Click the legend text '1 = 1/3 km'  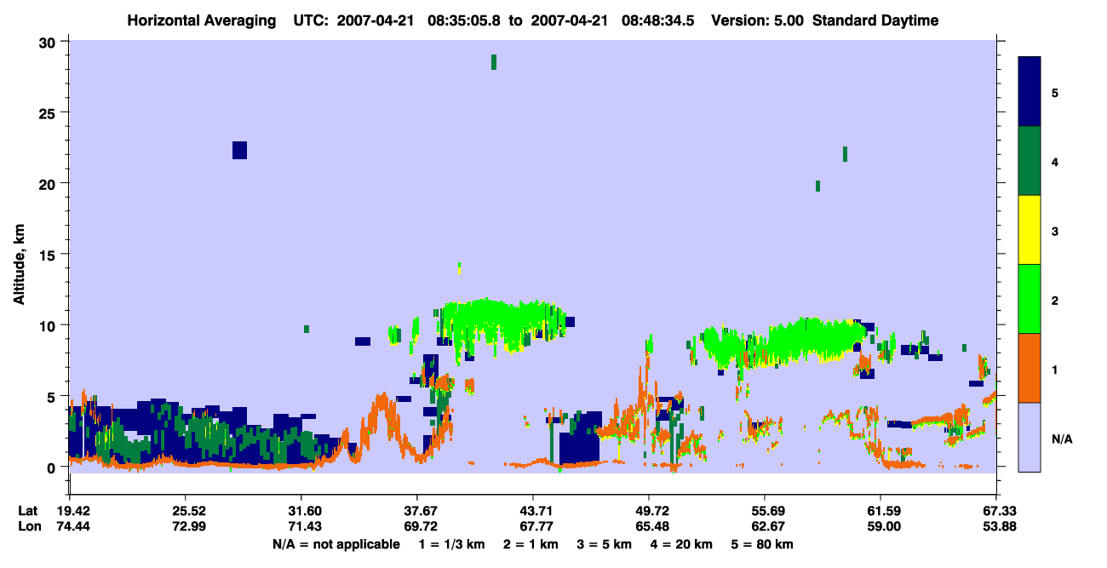click(x=453, y=544)
